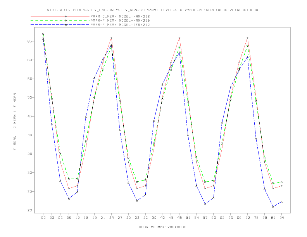Click x-axis forecast hour label 42
The image size is (307, 237).
pos(162,218)
